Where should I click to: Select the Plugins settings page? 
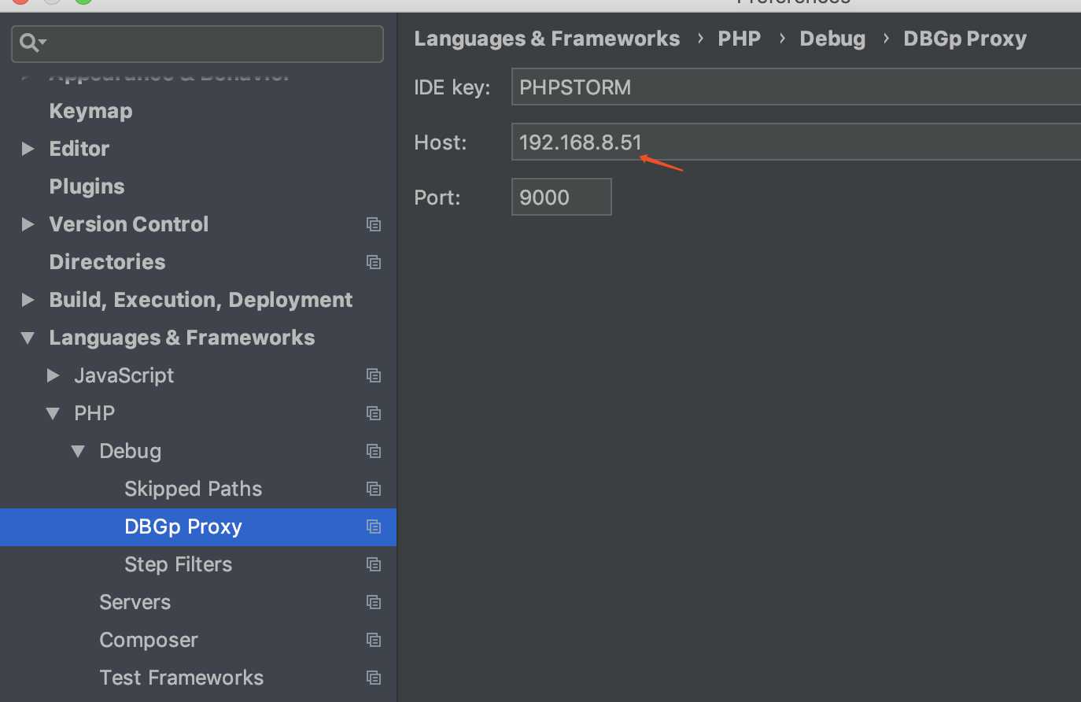(87, 187)
